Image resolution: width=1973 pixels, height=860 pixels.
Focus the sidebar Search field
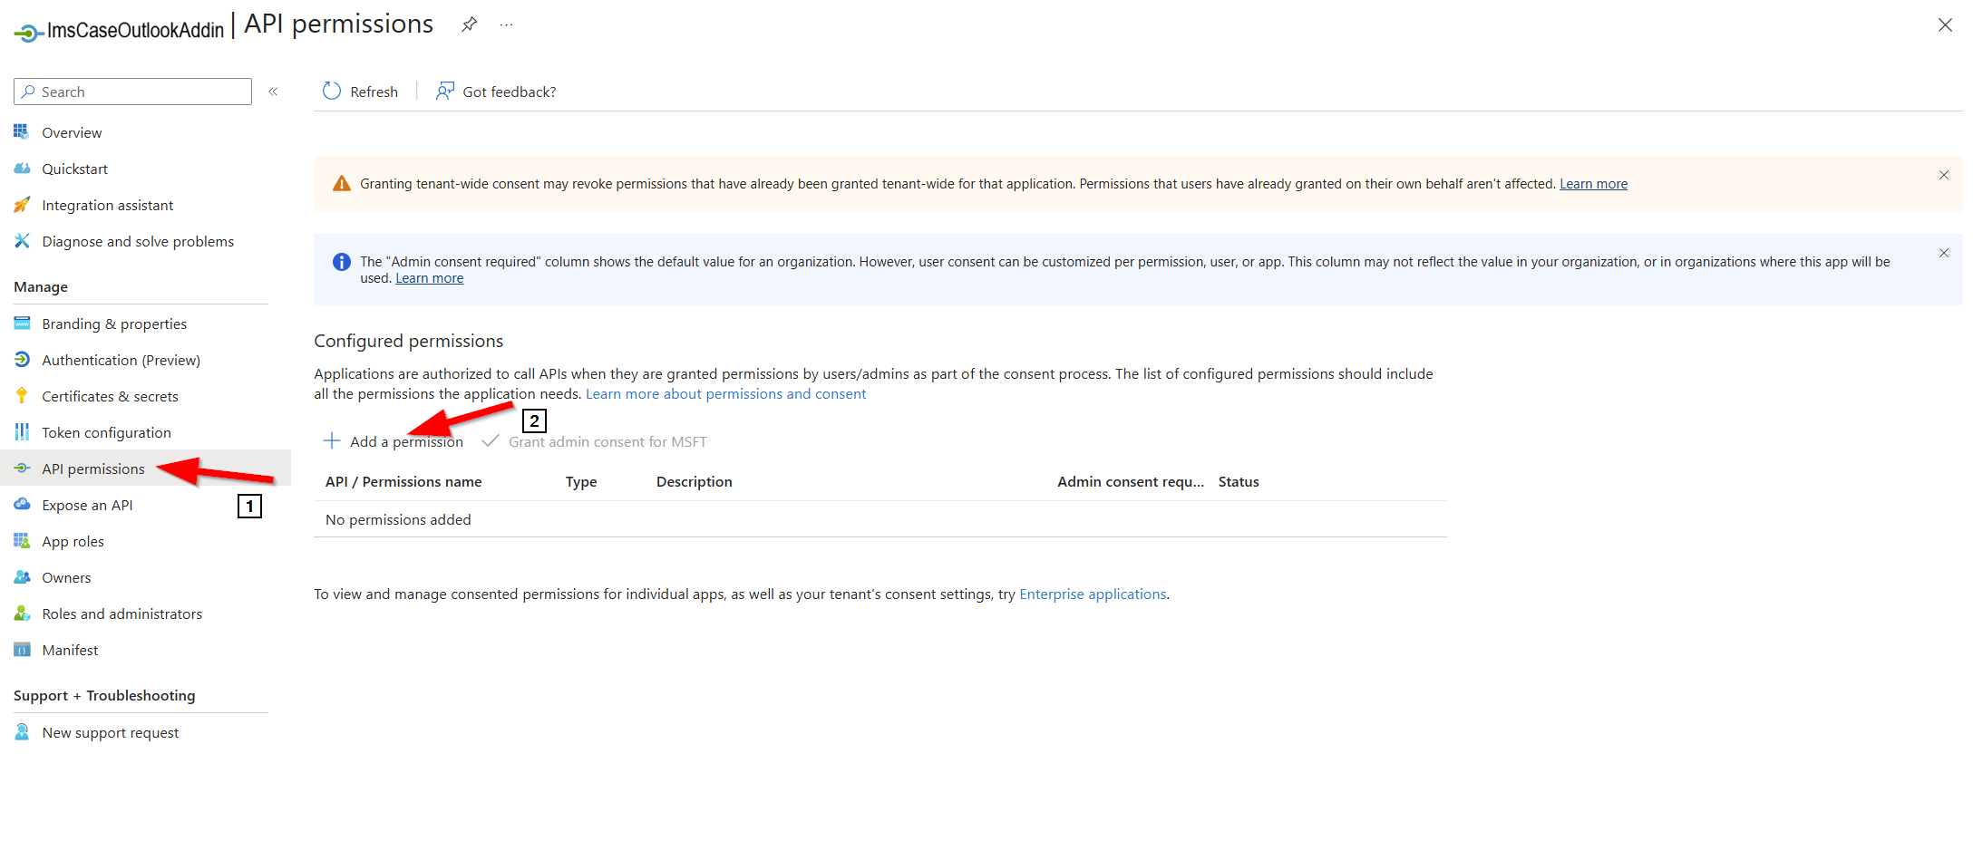[x=132, y=92]
